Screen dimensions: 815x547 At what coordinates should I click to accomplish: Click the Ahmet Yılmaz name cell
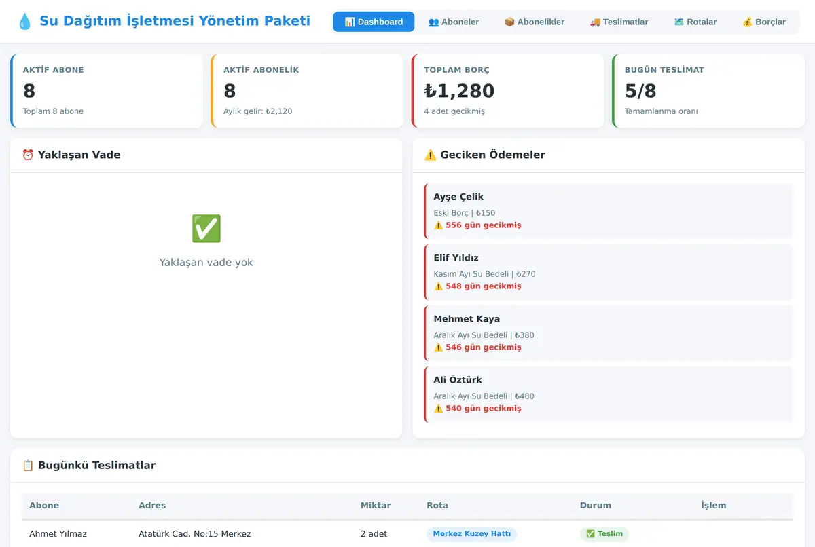[x=58, y=534]
